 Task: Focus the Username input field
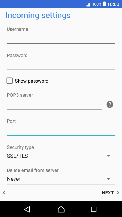click(61, 39)
